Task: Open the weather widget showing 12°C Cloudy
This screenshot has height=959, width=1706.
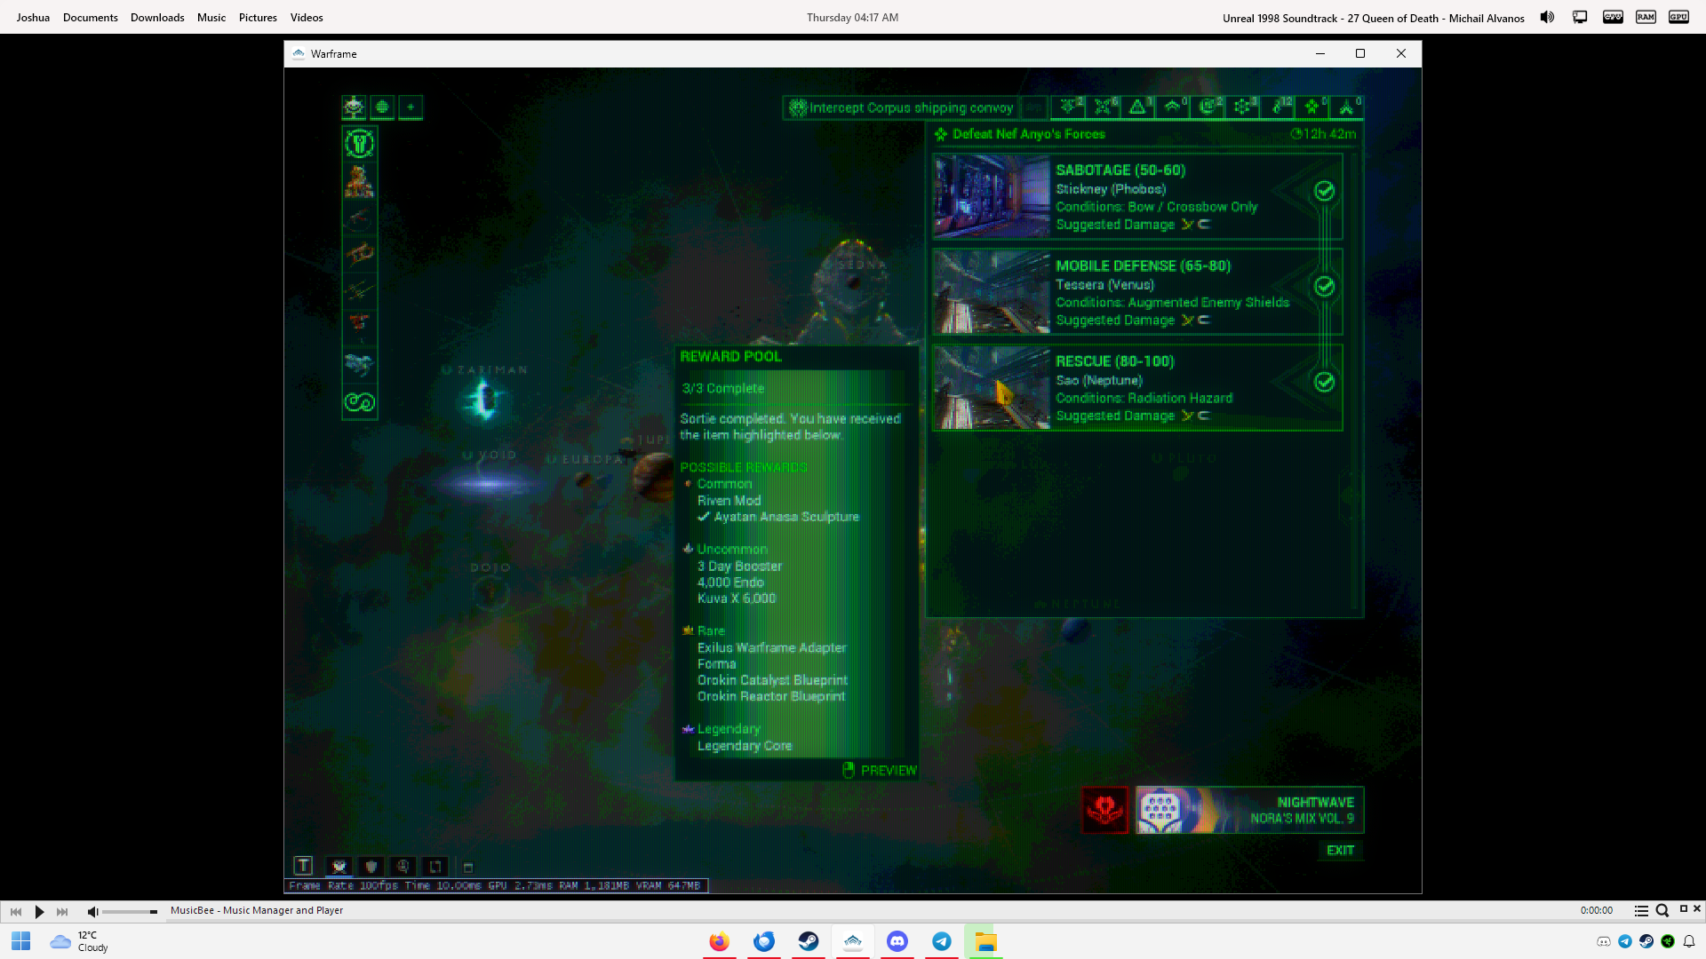Action: (79, 941)
